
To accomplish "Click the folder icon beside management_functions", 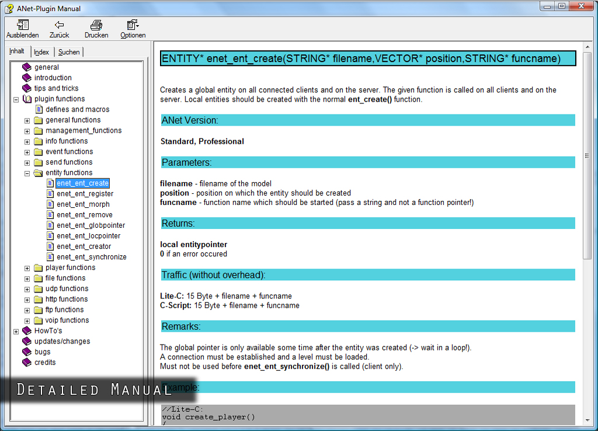I will click(x=38, y=131).
